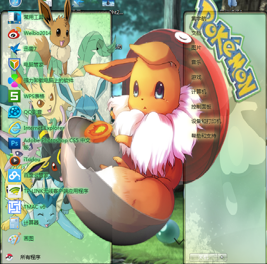267x264 pixels.
Task: Open the 画图 paint palette icon
Action: [15, 239]
